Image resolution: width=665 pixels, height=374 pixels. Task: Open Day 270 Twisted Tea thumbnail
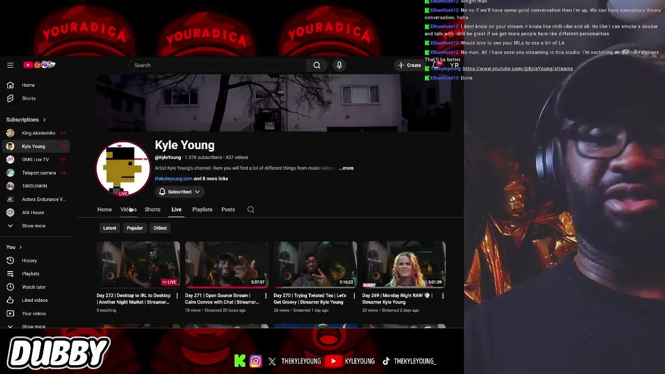coord(315,264)
